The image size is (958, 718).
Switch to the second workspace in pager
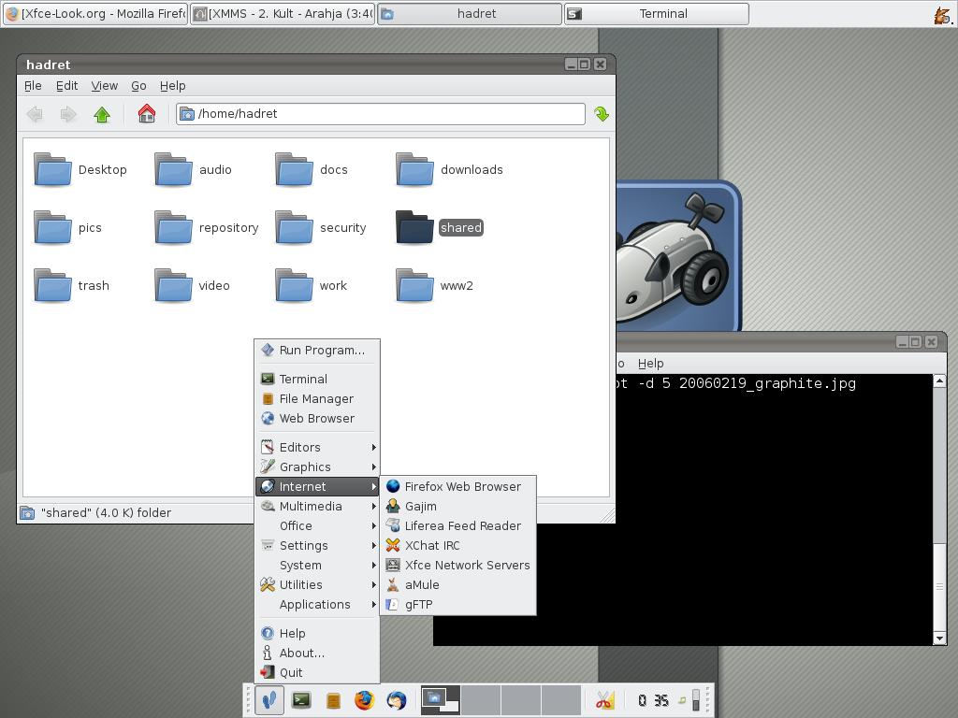481,700
